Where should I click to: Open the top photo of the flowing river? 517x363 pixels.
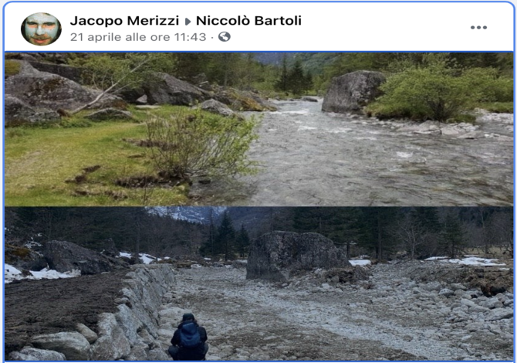(x=258, y=129)
